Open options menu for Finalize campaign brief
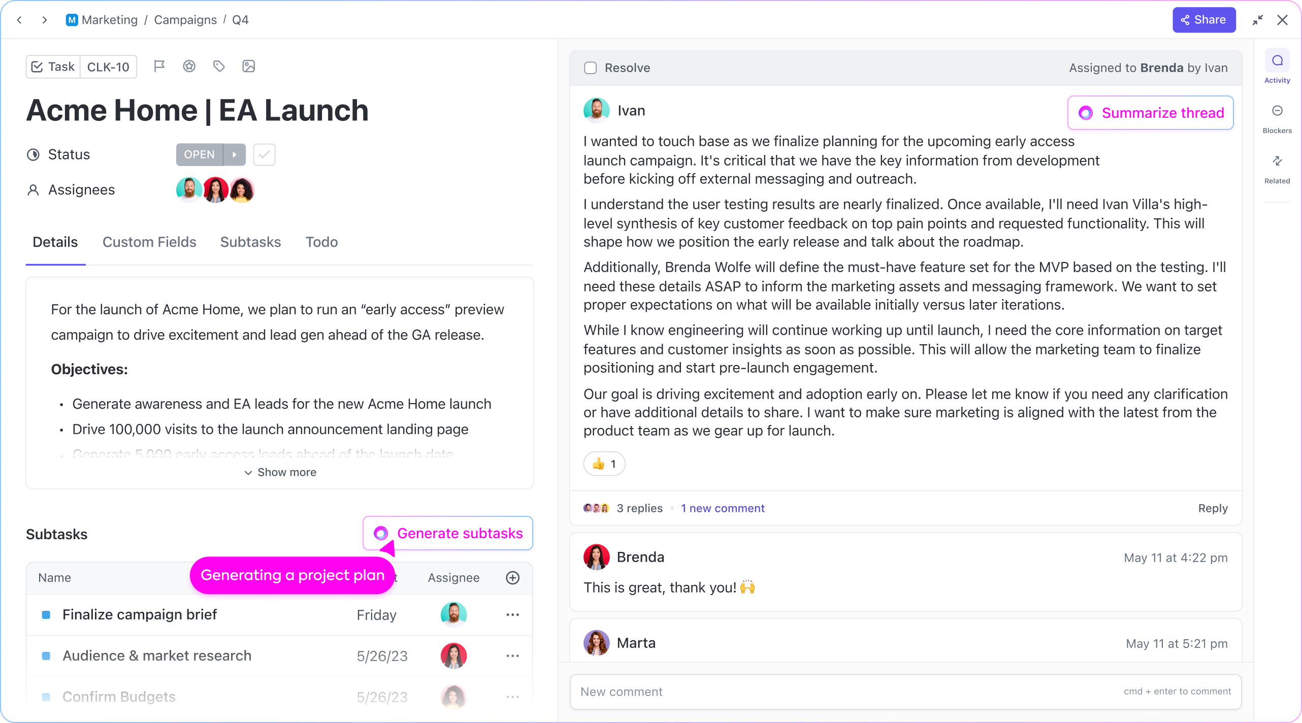The image size is (1302, 723). pos(512,614)
